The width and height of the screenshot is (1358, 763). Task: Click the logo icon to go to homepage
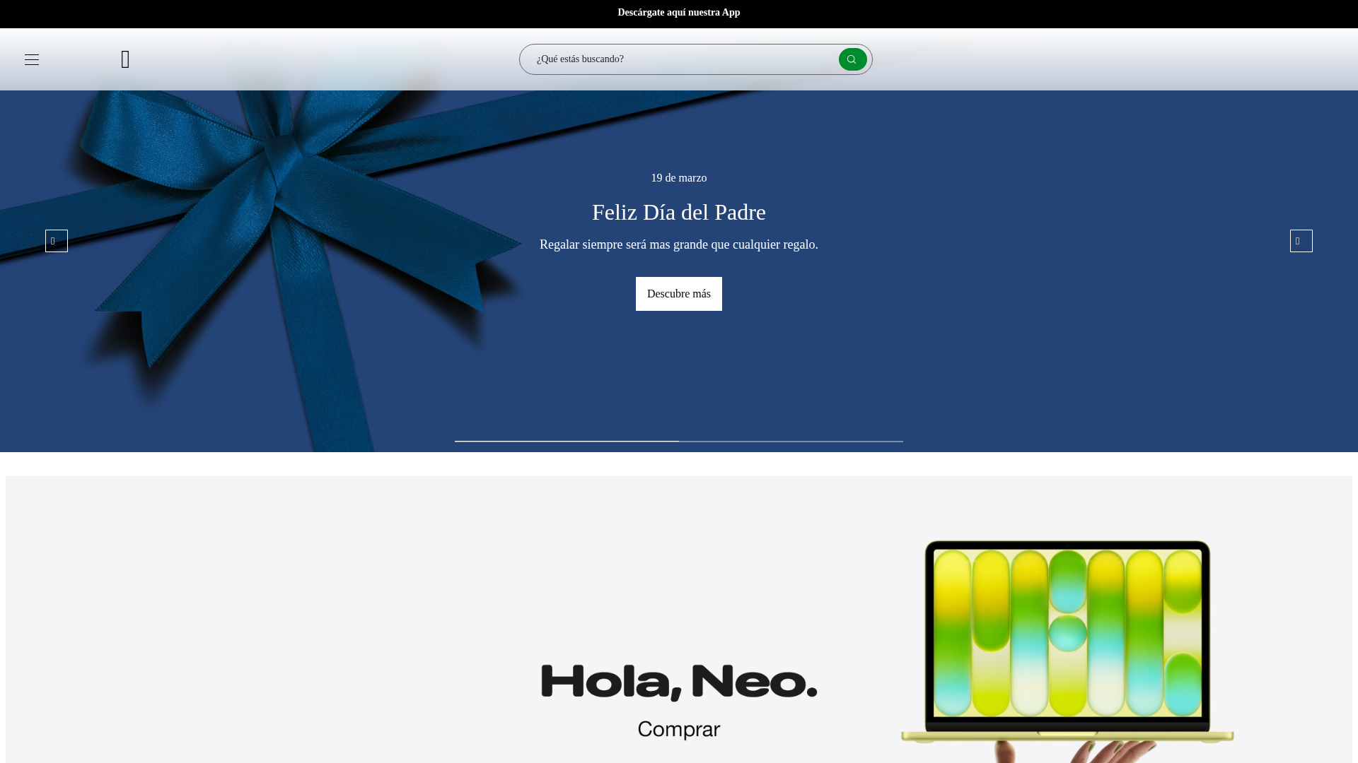tap(126, 59)
